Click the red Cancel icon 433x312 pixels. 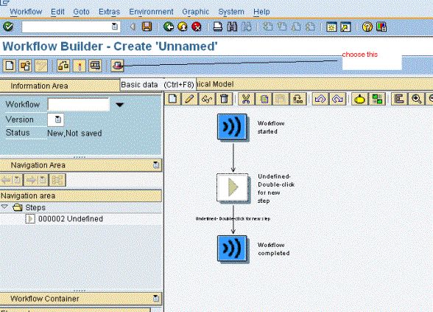tap(197, 27)
